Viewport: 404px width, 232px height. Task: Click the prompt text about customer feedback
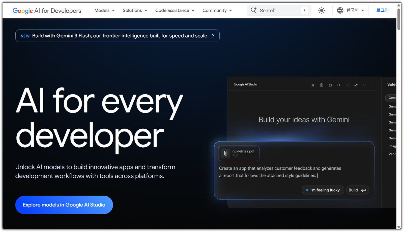pos(280,172)
